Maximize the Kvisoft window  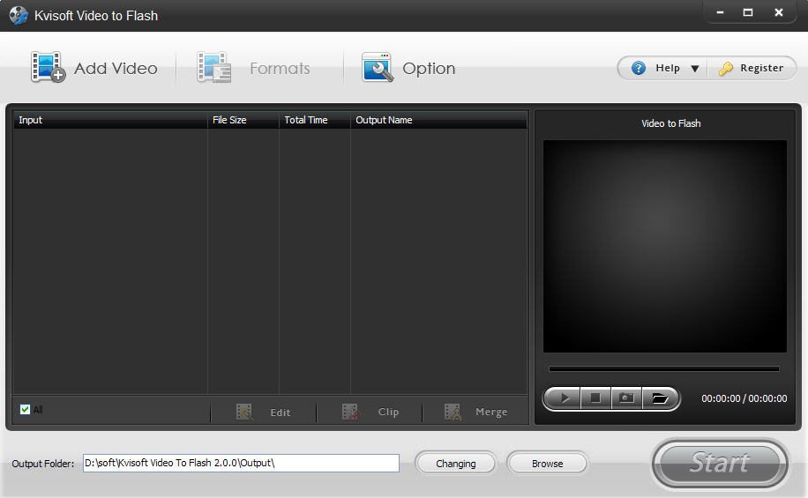point(748,12)
